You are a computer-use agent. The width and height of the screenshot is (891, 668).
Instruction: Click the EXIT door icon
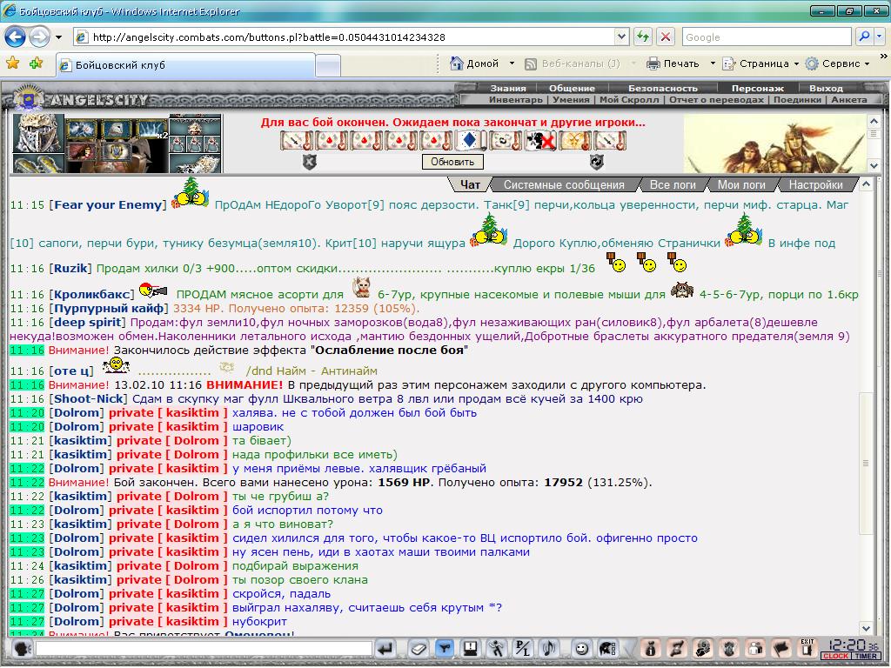point(807,648)
